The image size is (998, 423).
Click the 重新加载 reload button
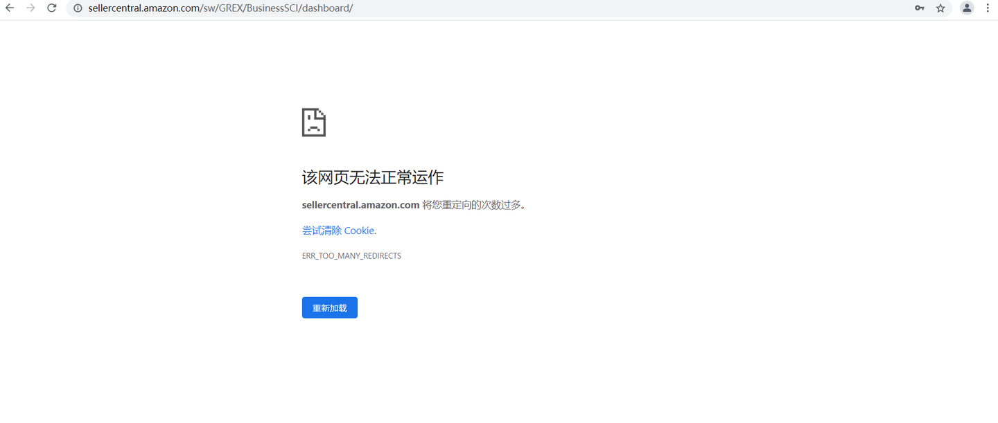click(329, 307)
